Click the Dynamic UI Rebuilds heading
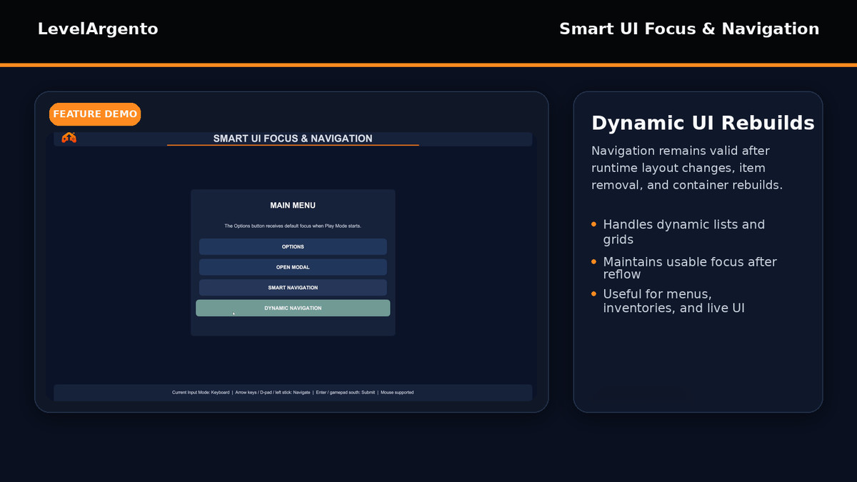Image resolution: width=857 pixels, height=482 pixels. (x=703, y=123)
